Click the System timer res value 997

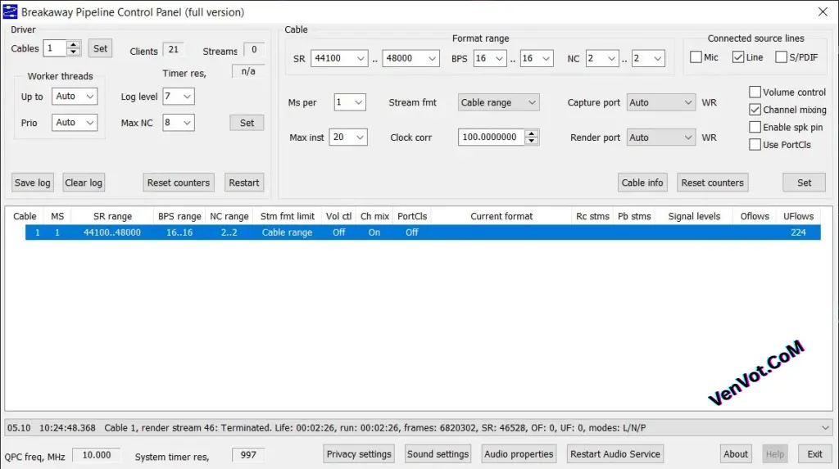[x=248, y=455]
